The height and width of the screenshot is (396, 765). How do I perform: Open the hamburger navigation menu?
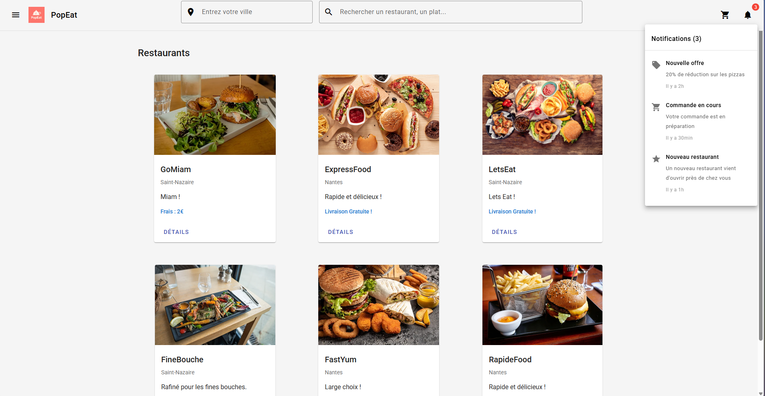[16, 15]
